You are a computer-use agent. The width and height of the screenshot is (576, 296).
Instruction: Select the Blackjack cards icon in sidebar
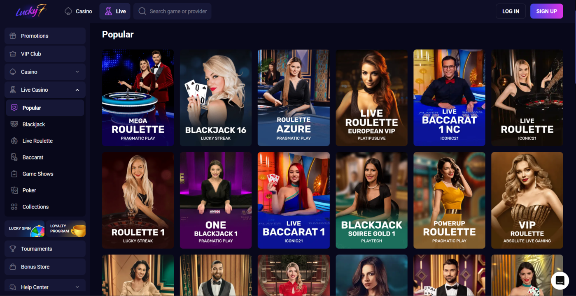click(14, 124)
